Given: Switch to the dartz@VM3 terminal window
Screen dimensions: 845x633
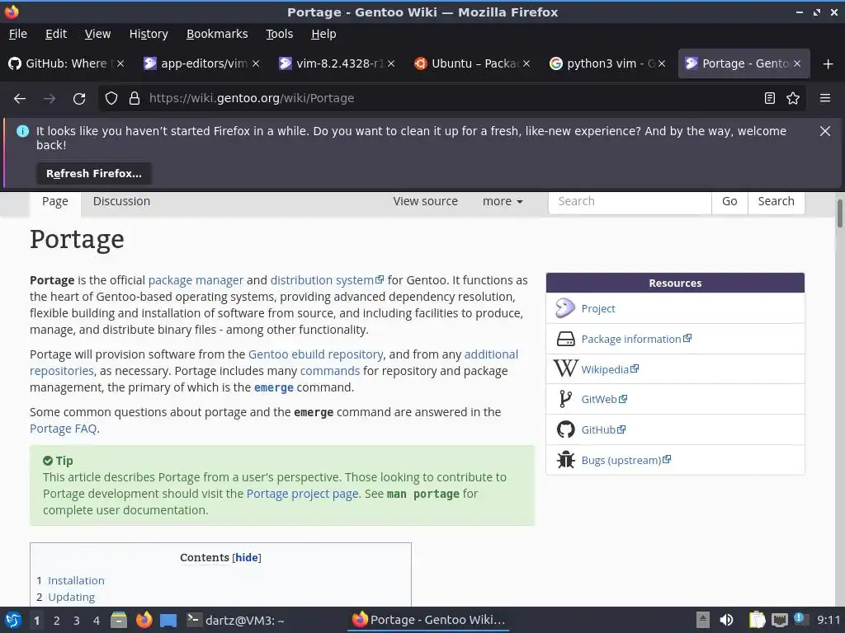Looking at the screenshot, I should point(235,620).
